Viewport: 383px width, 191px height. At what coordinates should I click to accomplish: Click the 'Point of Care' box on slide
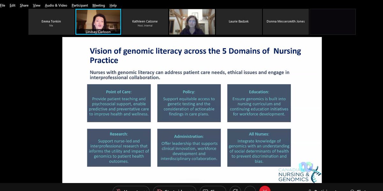(x=119, y=103)
